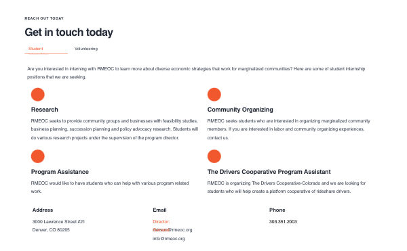
Task: Click the Research heading
Action: (x=45, y=110)
